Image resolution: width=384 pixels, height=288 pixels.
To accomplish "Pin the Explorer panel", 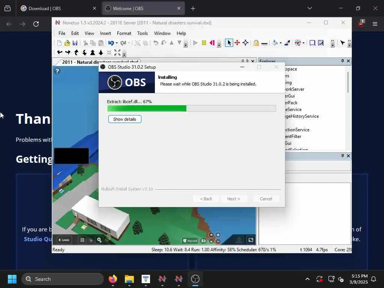I will click(342, 61).
